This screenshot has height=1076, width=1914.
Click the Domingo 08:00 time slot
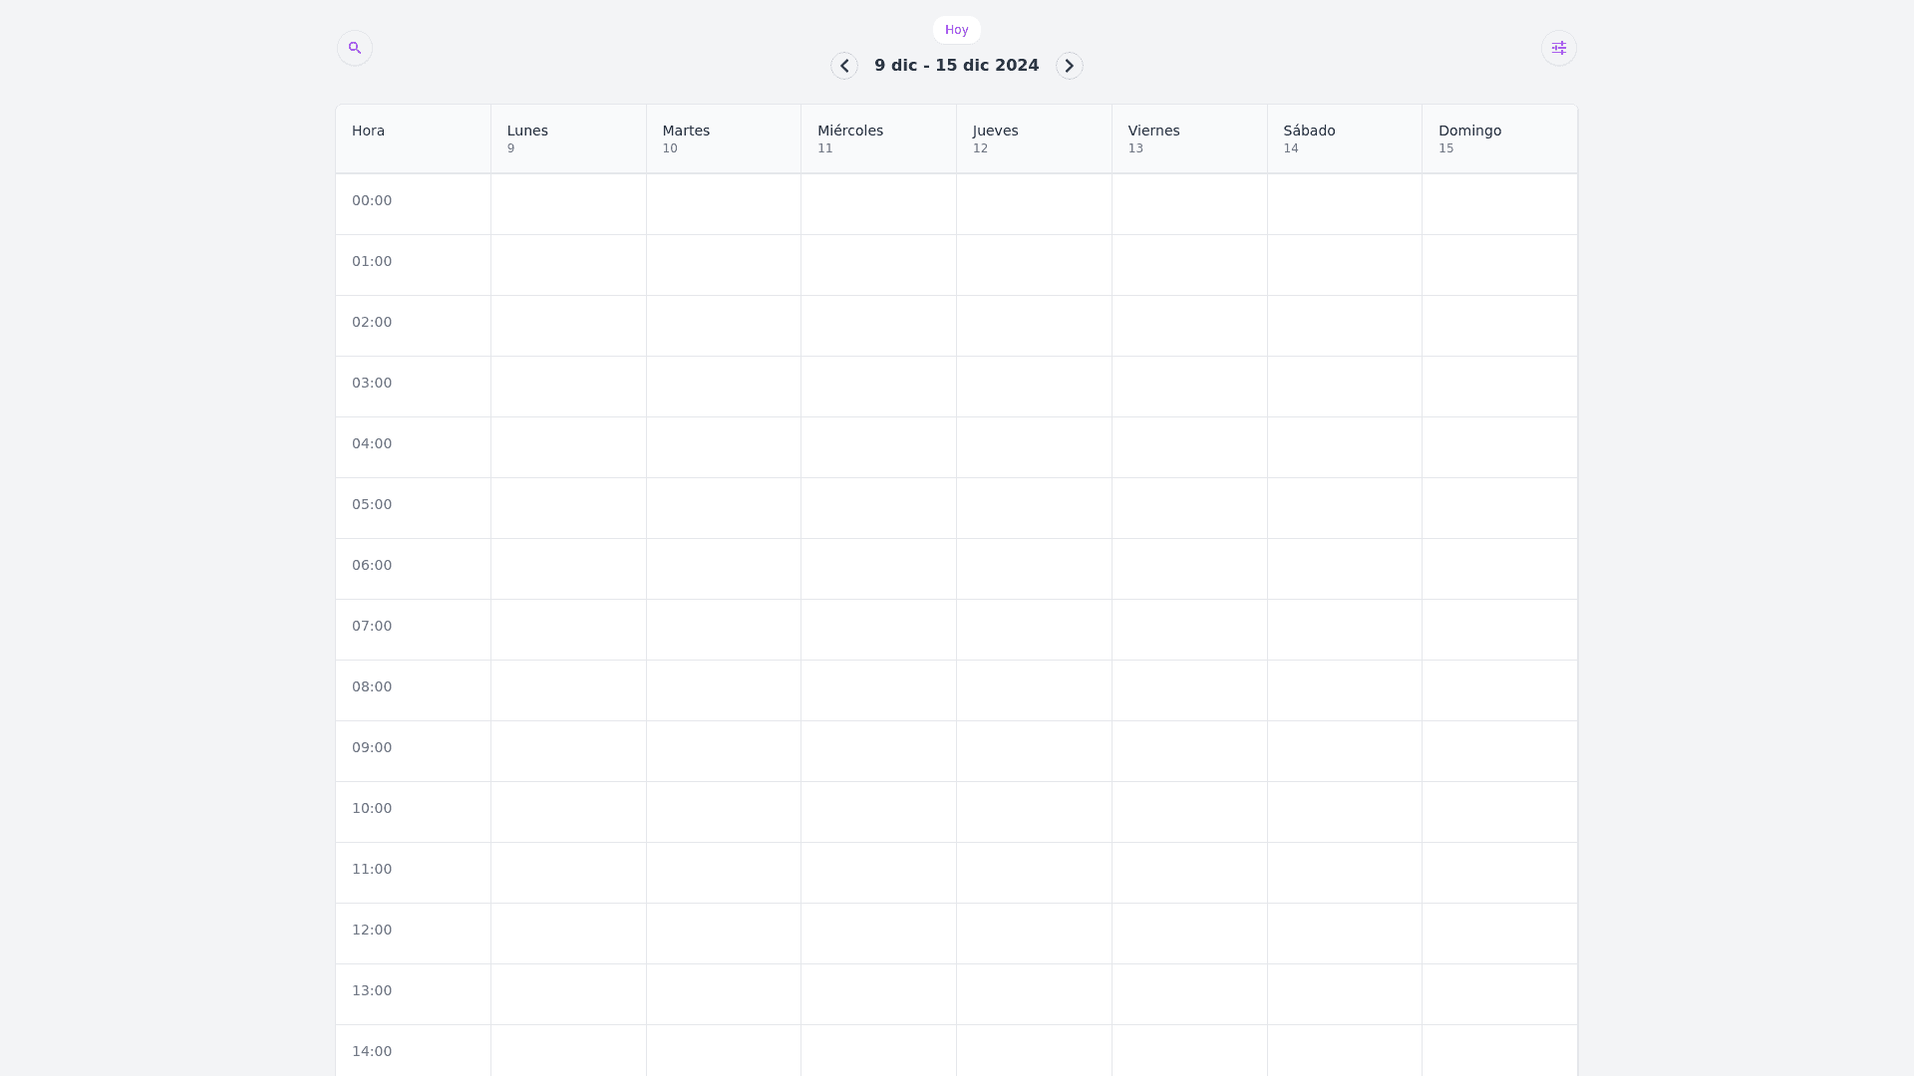pyautogui.click(x=1499, y=690)
